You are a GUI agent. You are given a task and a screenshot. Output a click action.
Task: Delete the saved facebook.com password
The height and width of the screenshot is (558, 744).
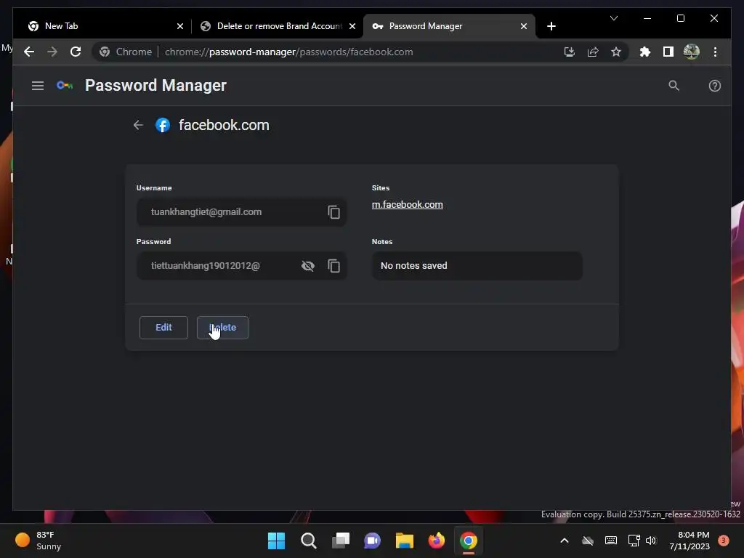[x=222, y=328]
